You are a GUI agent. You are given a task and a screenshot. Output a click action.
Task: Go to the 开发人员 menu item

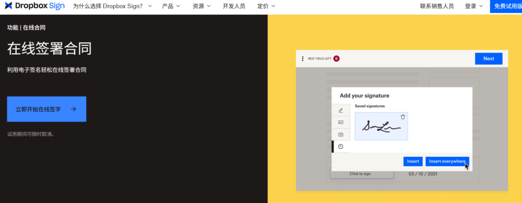click(x=234, y=6)
